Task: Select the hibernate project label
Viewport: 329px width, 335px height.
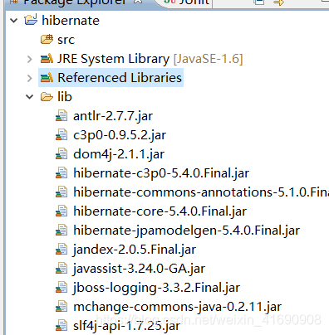Action: pyautogui.click(x=71, y=21)
